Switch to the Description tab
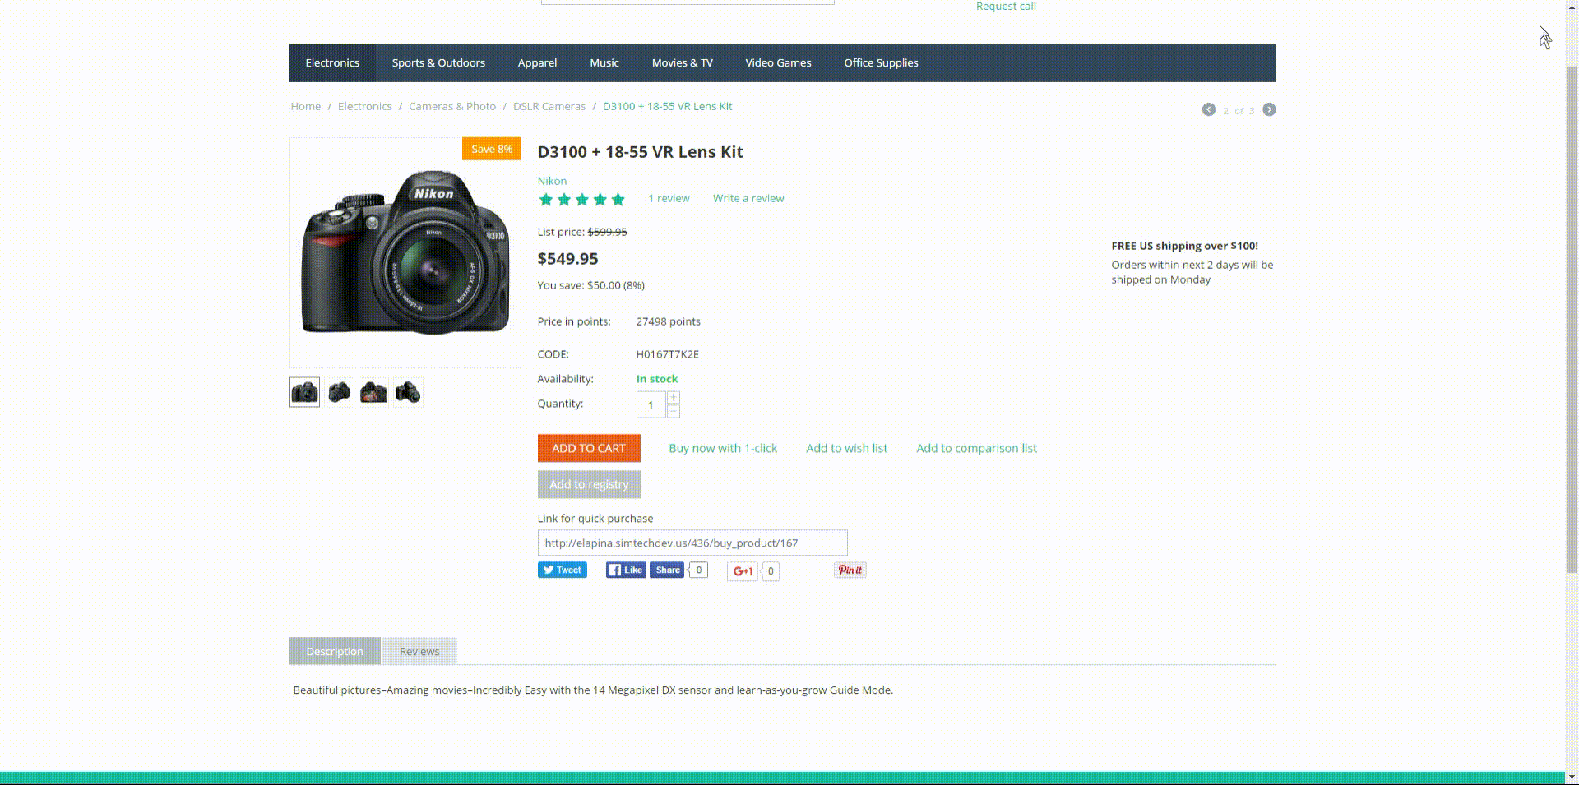The width and height of the screenshot is (1579, 785). (335, 651)
